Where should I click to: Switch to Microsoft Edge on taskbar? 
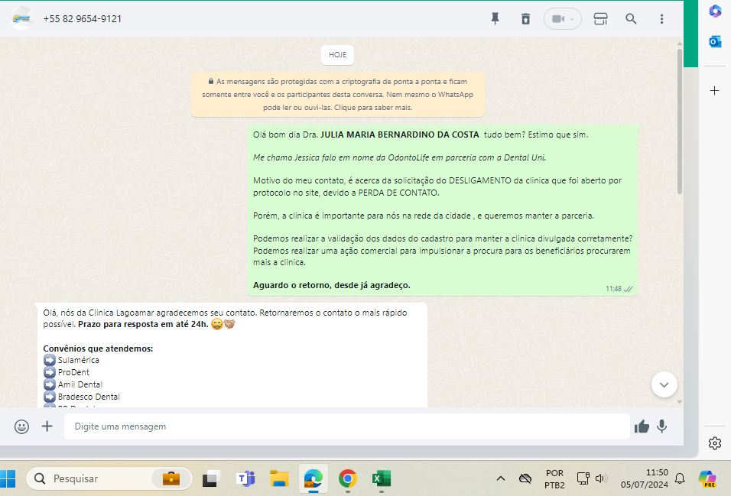[x=314, y=478]
